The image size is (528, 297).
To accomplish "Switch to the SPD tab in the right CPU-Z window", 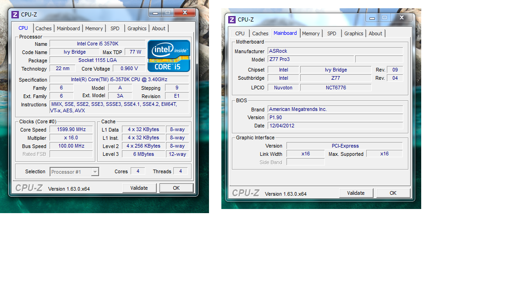I will [332, 33].
